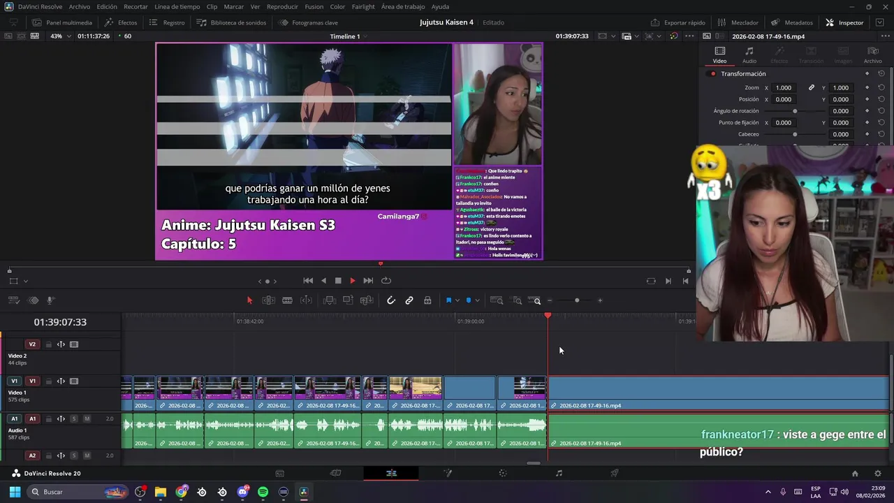Switch to Inspector Audio tab
The height and width of the screenshot is (503, 894).
pos(749,55)
